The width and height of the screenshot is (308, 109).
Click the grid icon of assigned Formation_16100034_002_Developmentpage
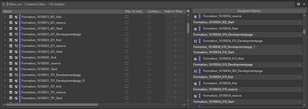coord(195,71)
